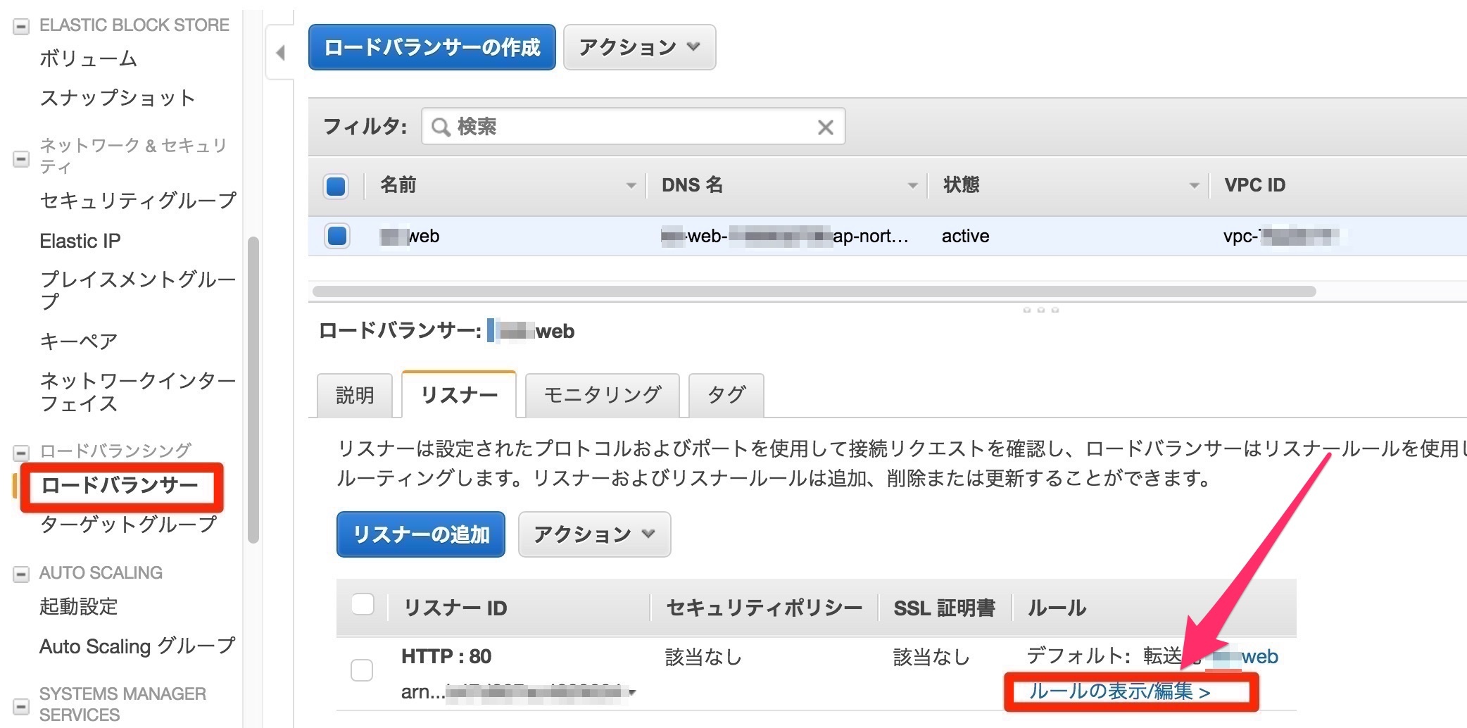Click the ロードバランサーの作成 button
1467x728 pixels.
point(432,48)
